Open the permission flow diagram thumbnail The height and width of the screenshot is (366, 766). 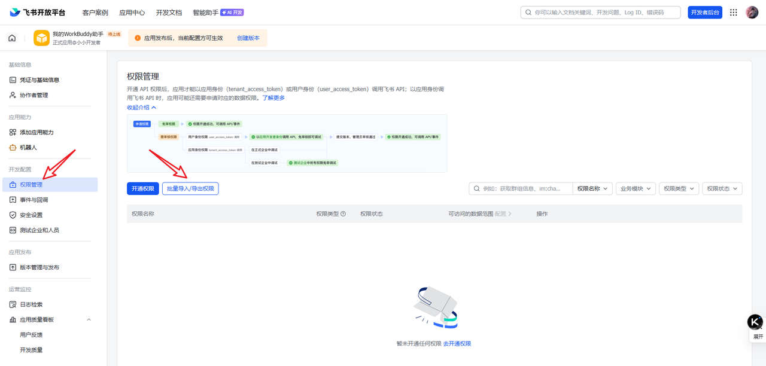click(287, 144)
